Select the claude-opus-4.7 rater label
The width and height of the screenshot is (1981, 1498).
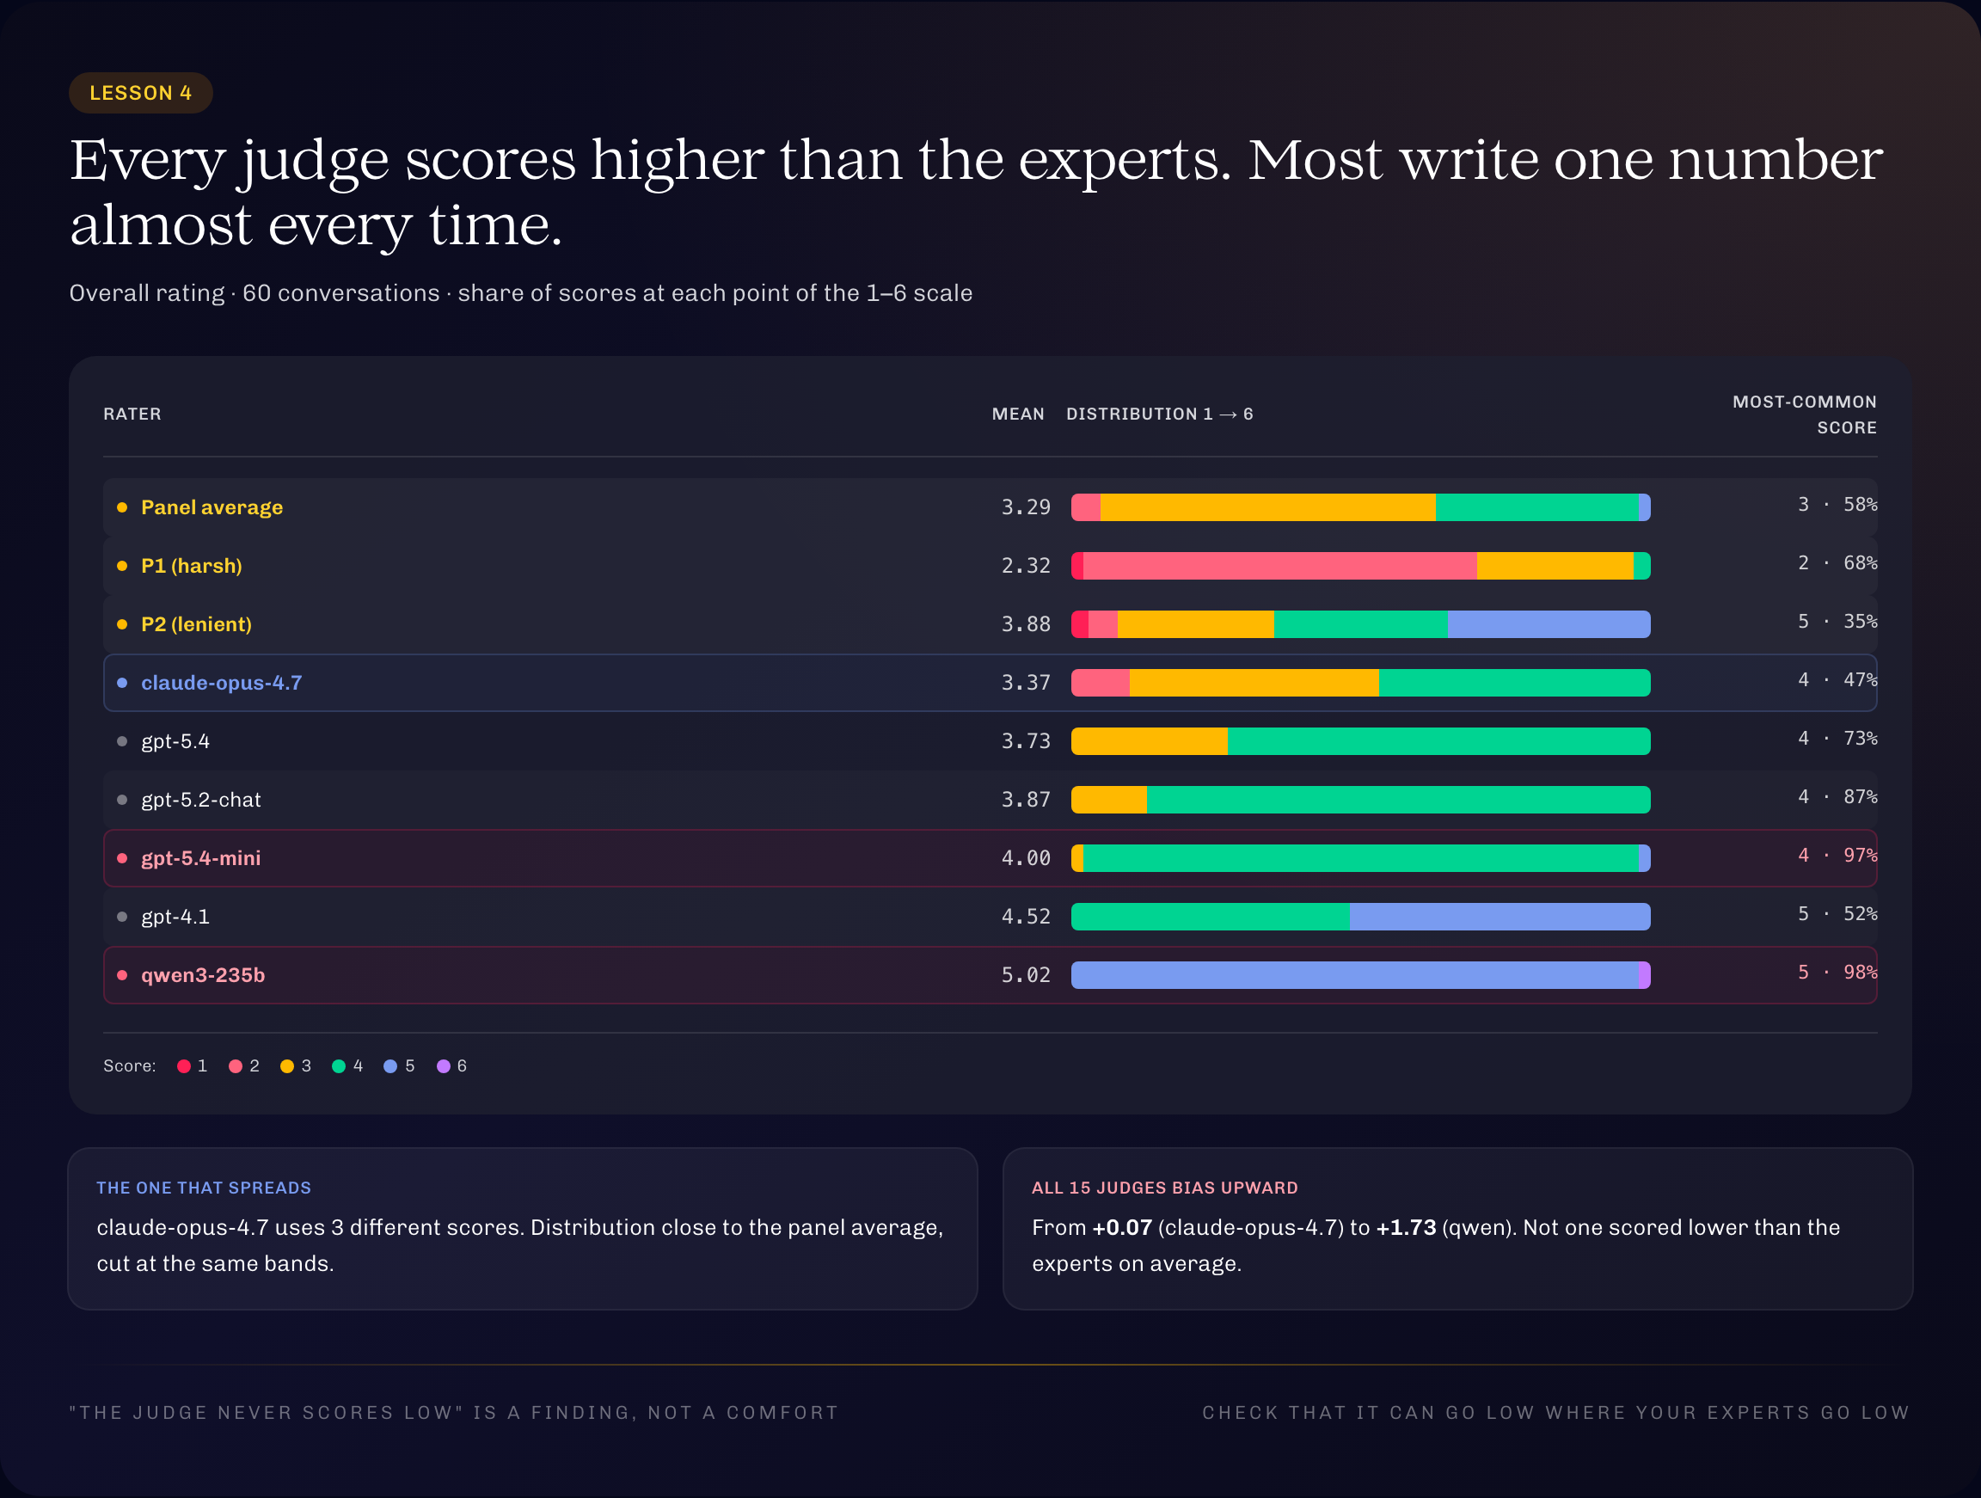(221, 683)
